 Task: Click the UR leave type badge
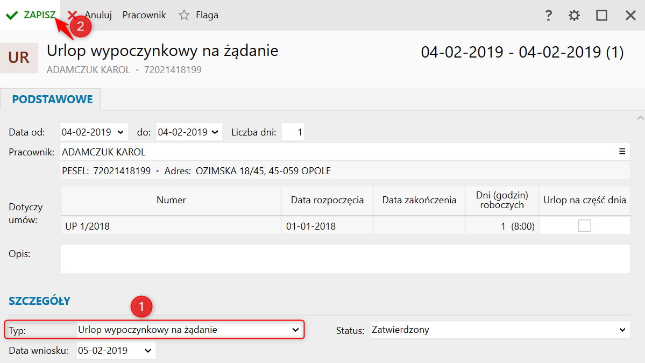19,58
